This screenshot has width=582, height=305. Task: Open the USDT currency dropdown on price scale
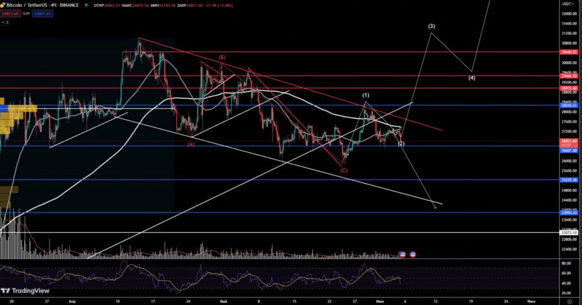[x=567, y=3]
